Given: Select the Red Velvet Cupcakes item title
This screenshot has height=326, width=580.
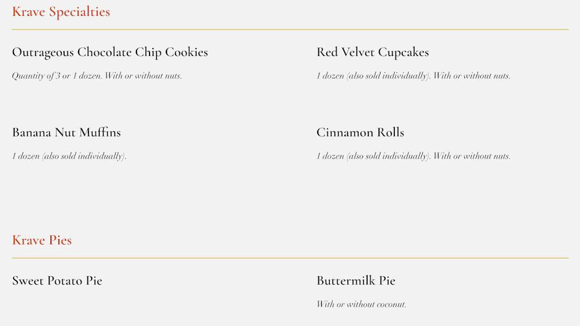Looking at the screenshot, I should click(372, 53).
